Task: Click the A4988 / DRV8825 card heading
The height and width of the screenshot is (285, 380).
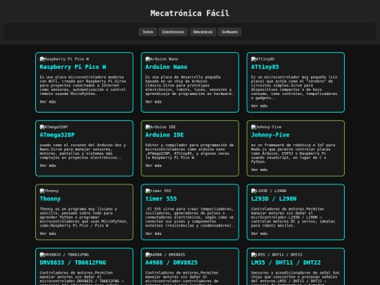Action: pos(171,262)
